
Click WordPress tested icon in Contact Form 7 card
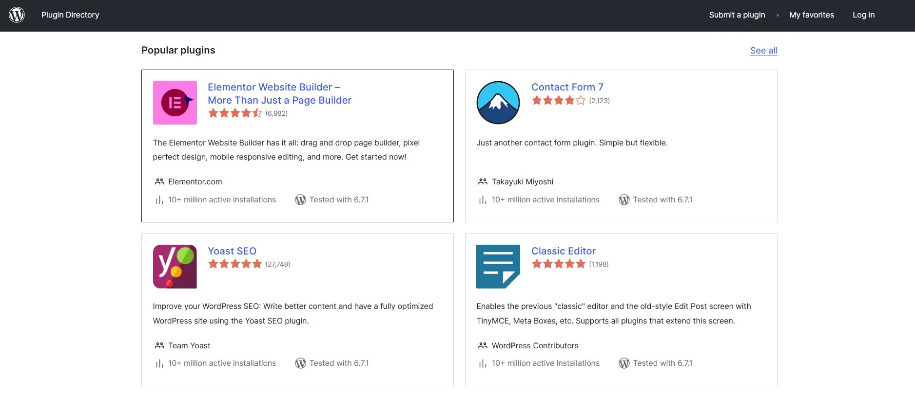(624, 200)
